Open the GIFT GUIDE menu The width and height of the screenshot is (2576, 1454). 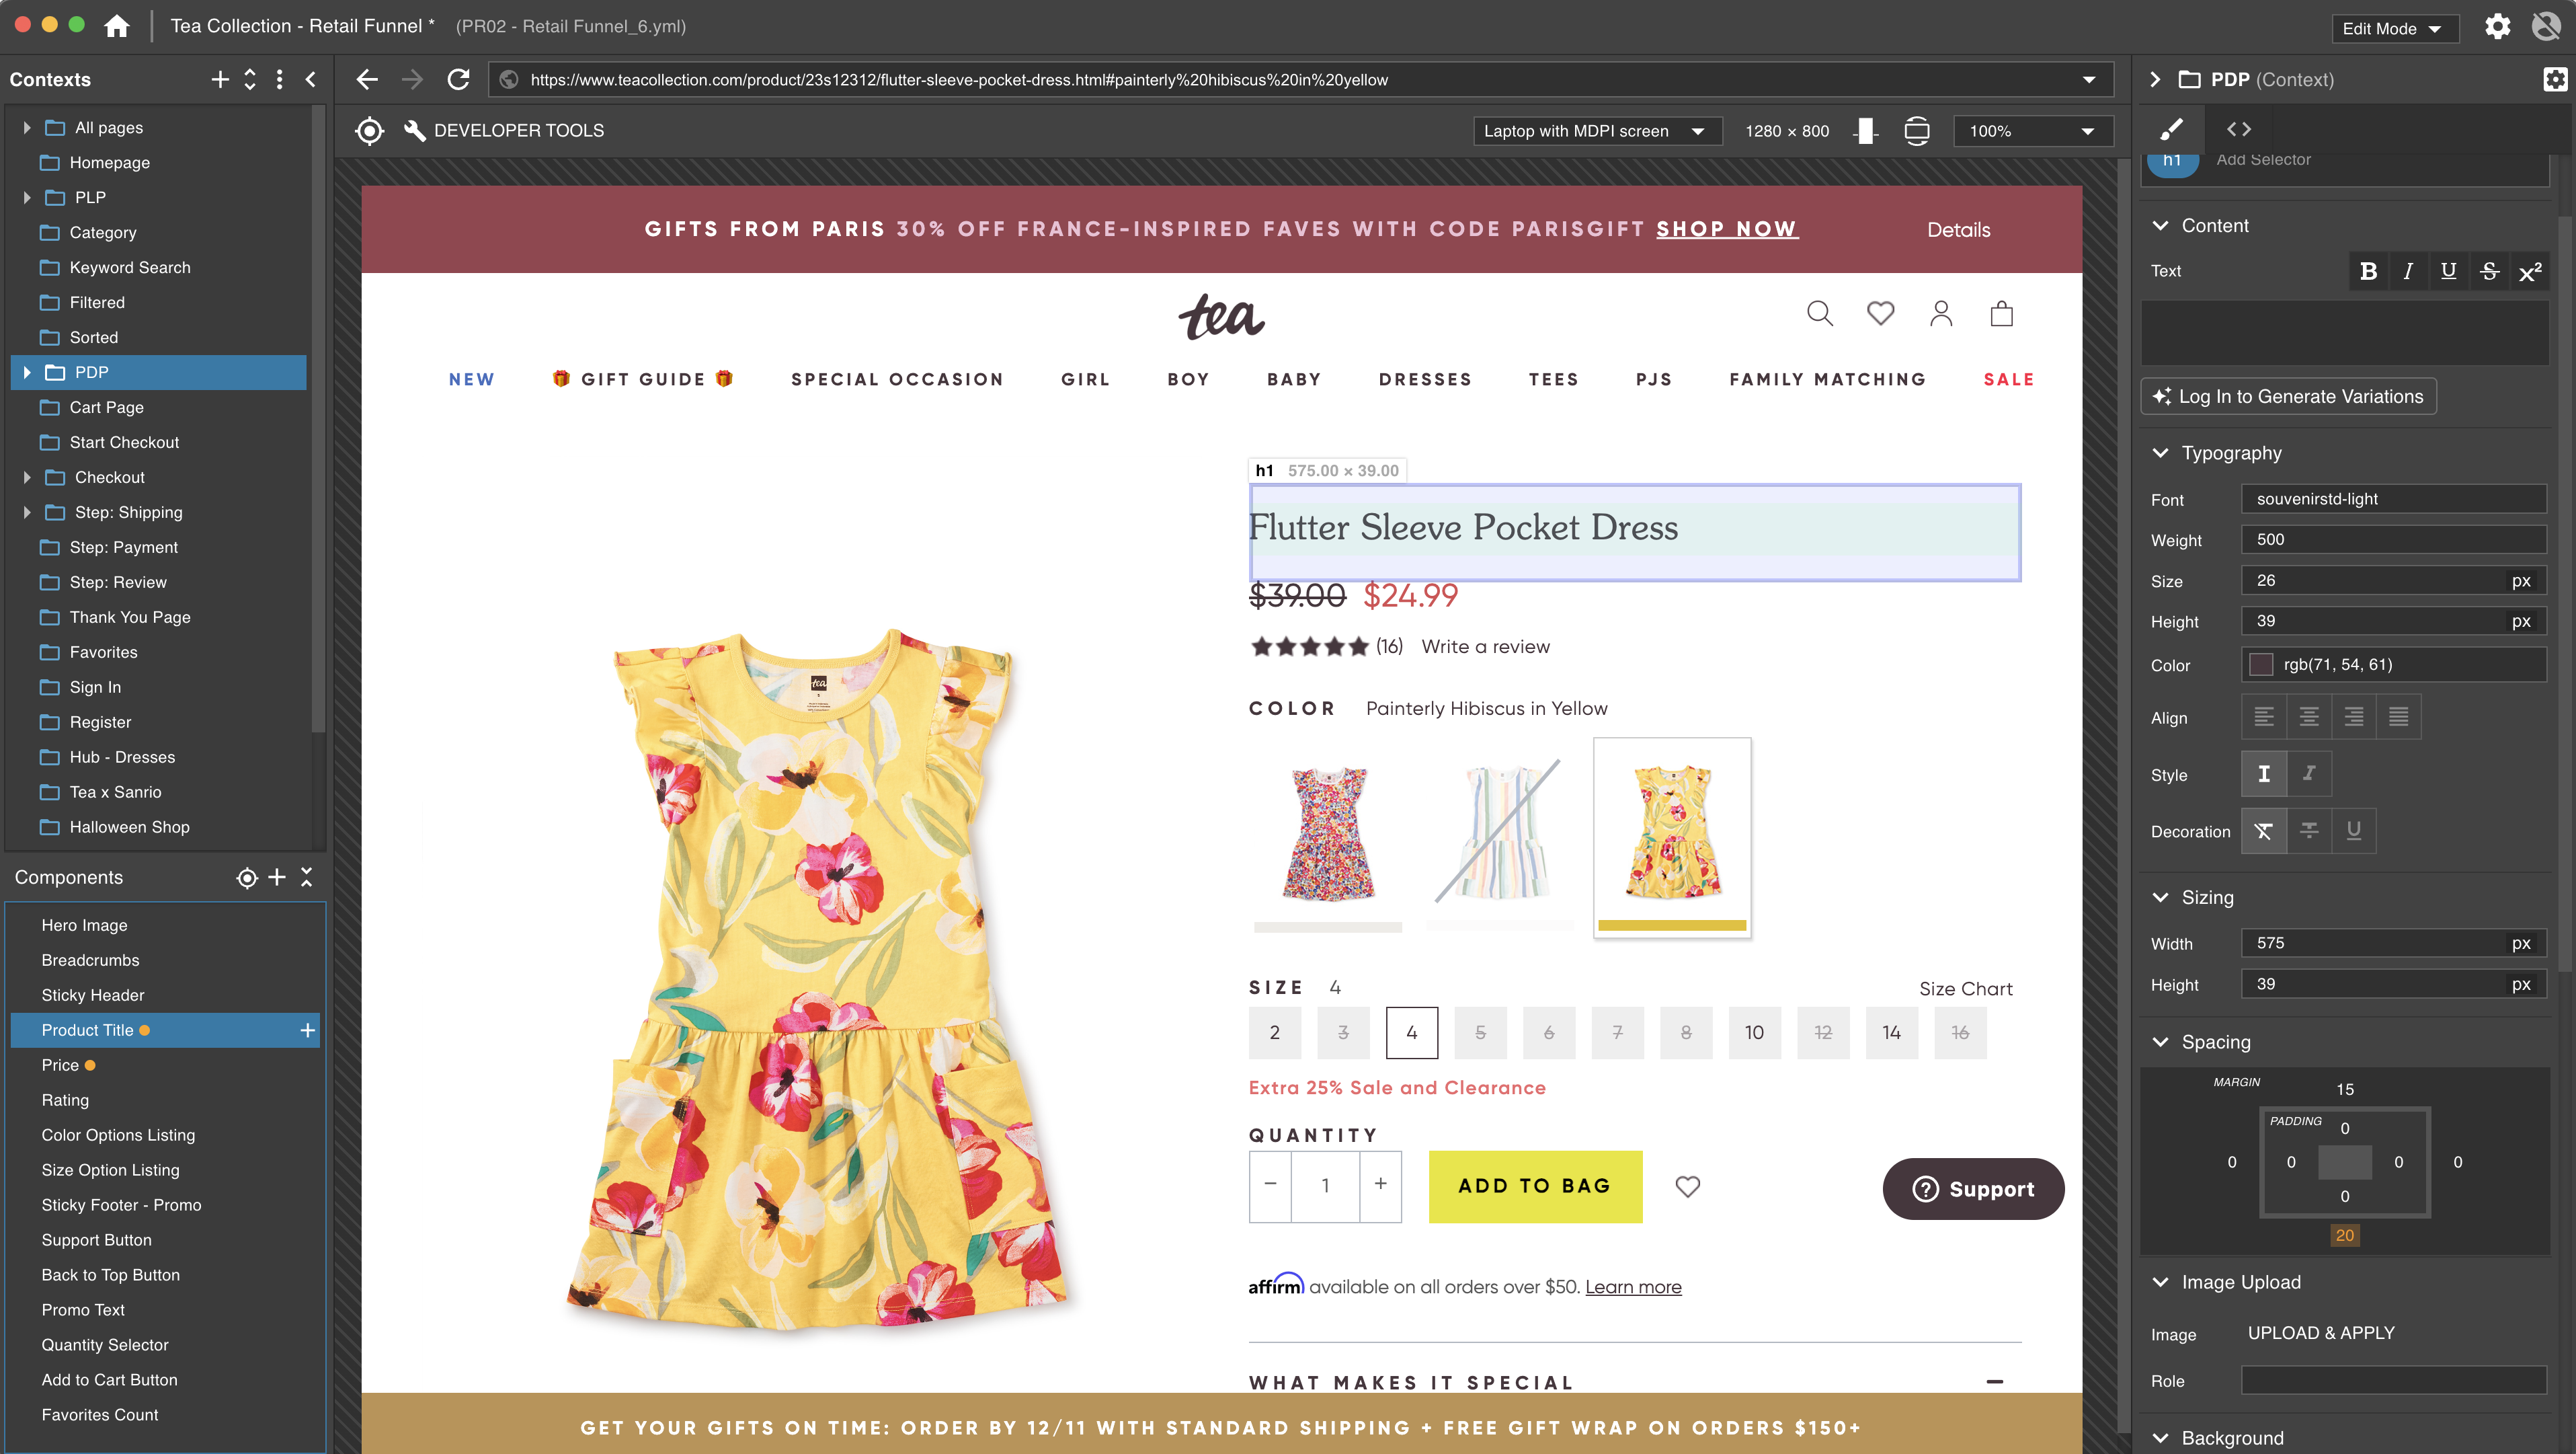[643, 379]
